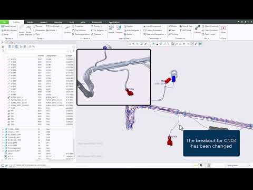Screen dimensions: 253x190
Task: Open the Annotate ribbon tab
Action: pyautogui.click(x=58, y=22)
